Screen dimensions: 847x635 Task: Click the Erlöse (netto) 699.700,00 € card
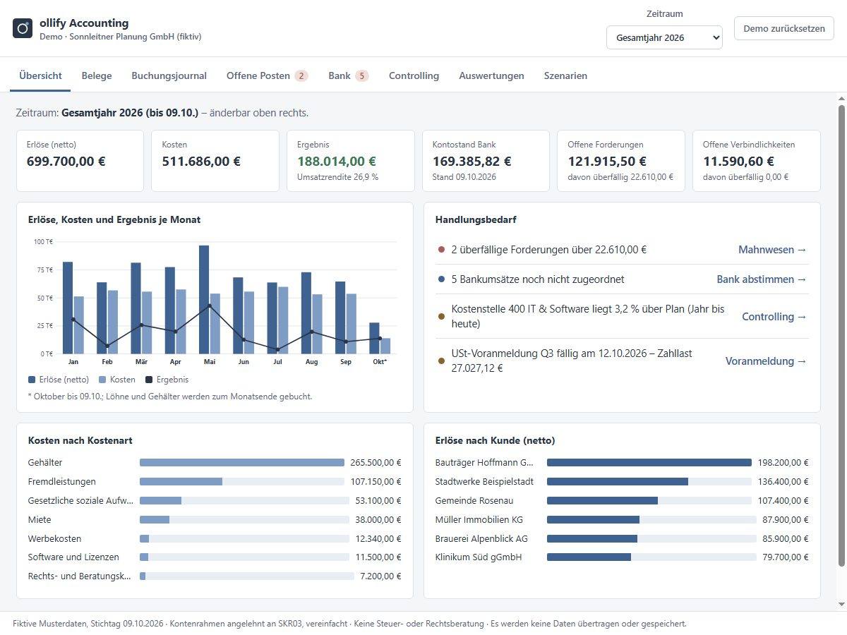[x=80, y=160]
